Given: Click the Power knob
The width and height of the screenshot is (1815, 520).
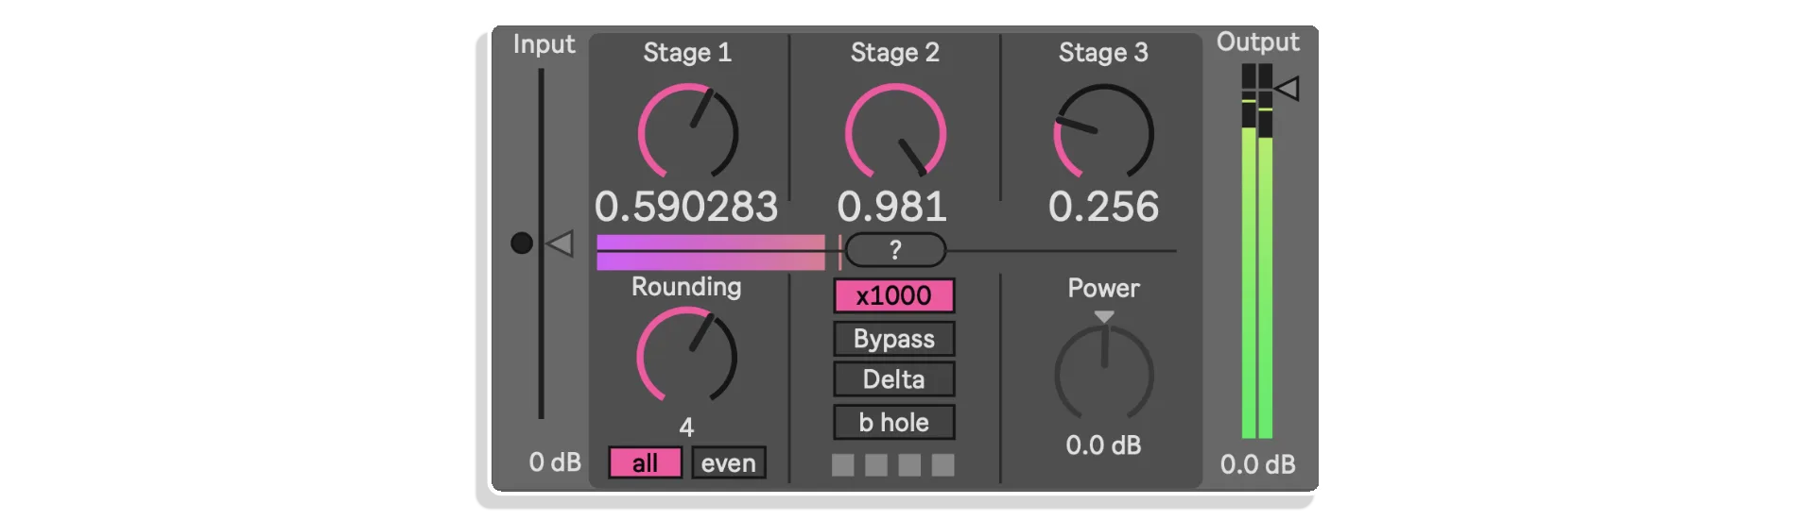Looking at the screenshot, I should pyautogui.click(x=1103, y=374).
